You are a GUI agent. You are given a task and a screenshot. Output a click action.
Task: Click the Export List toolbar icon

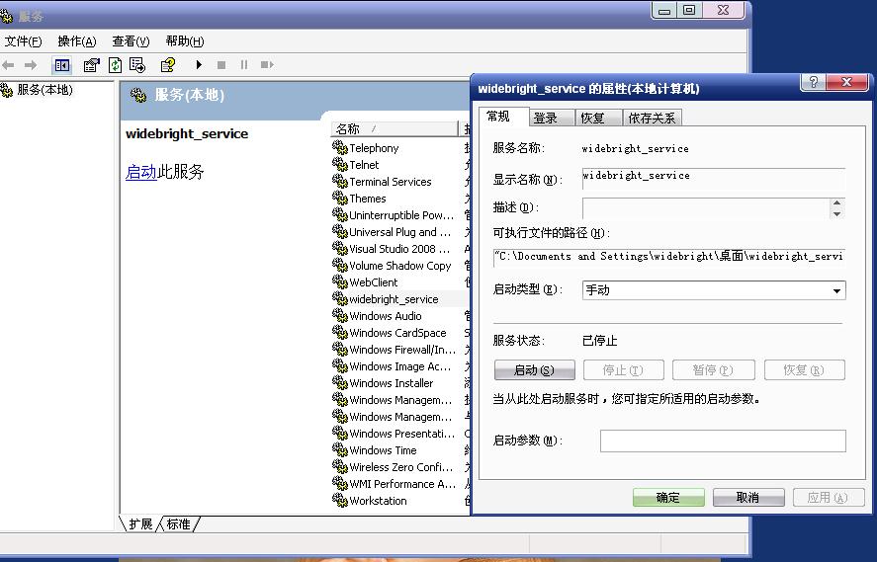click(137, 65)
